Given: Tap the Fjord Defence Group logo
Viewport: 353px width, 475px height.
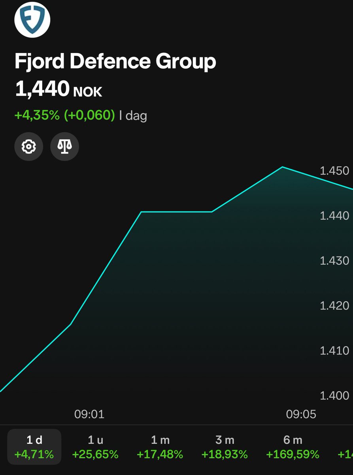Looking at the screenshot, I should point(32,19).
